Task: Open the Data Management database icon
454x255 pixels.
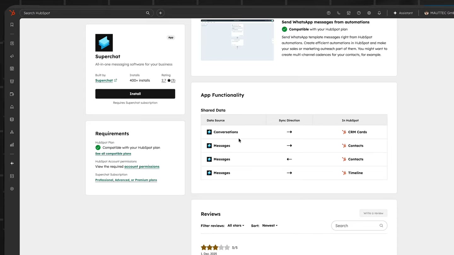Action: [12, 119]
